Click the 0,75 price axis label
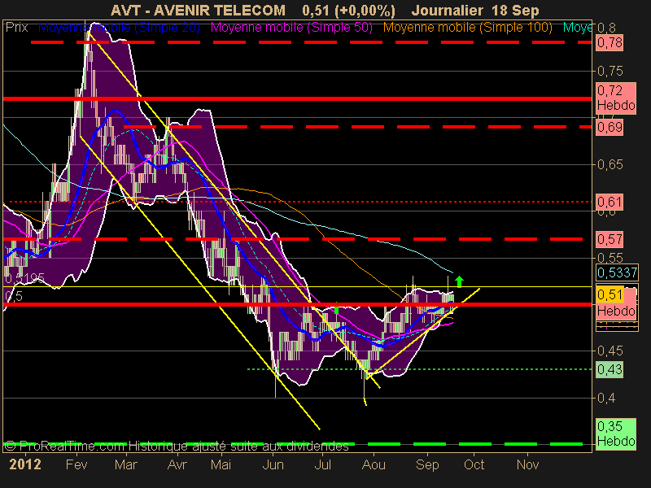651x488 pixels. pos(609,71)
